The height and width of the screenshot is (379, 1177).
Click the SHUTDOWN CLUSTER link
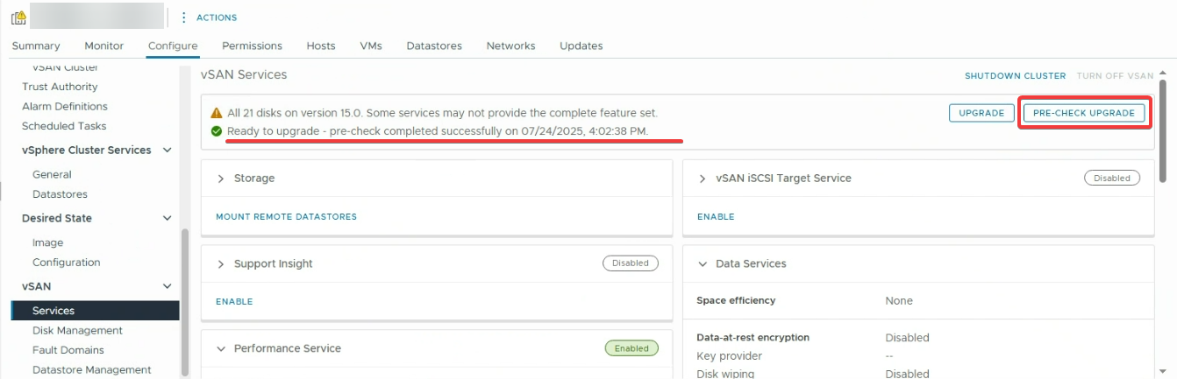coord(1015,76)
